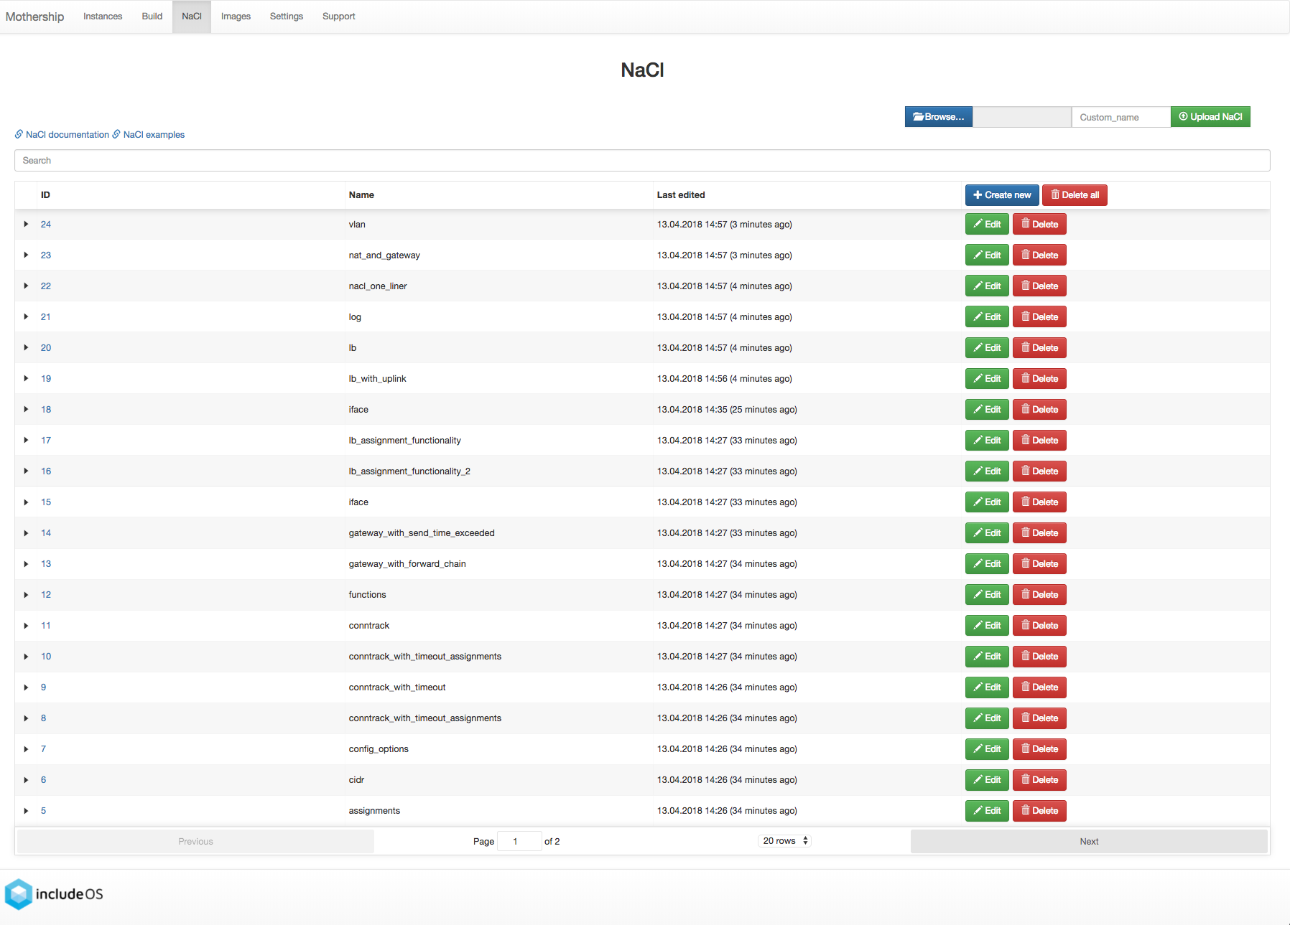Delete the cidr entry
This screenshot has height=925, width=1290.
(x=1039, y=780)
